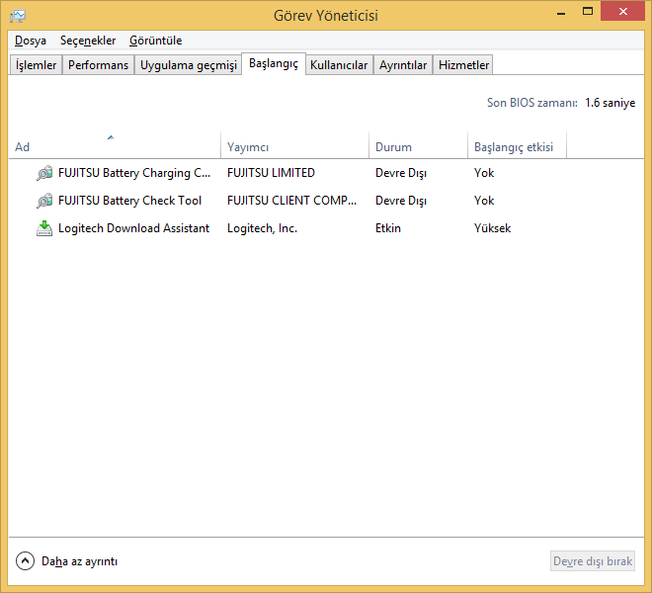652x593 pixels.
Task: Click the FUJITSU Battery Charging Control icon
Action: 44,173
